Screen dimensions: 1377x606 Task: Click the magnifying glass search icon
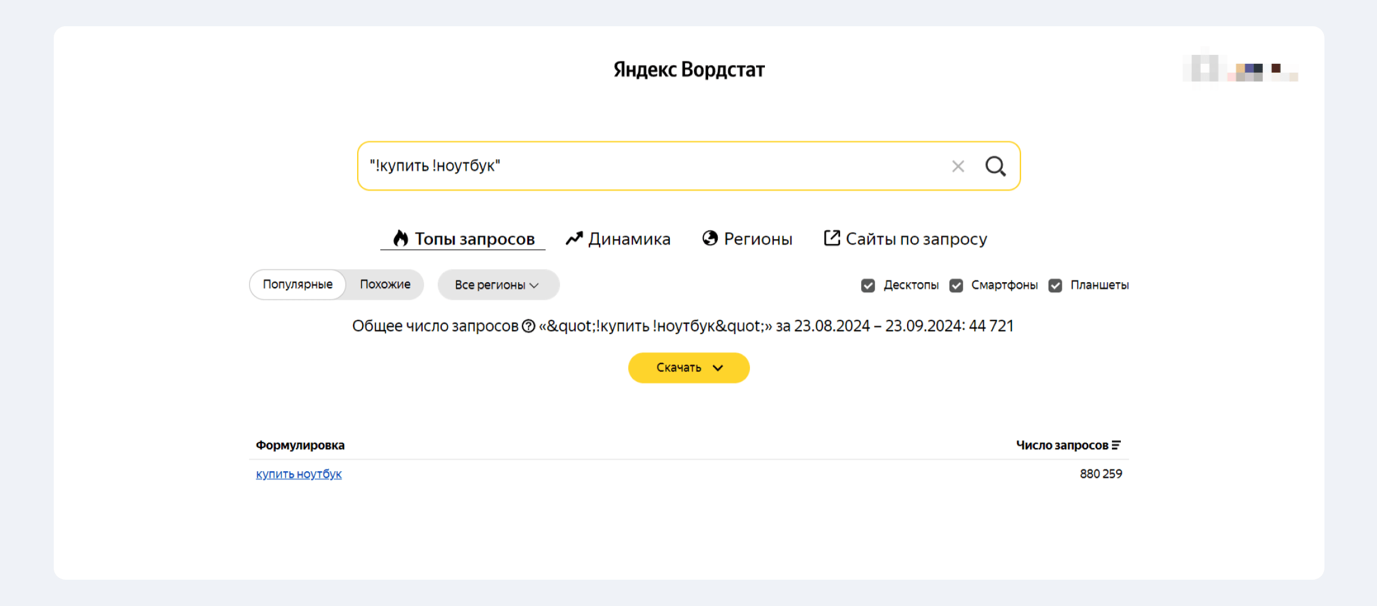click(x=995, y=166)
